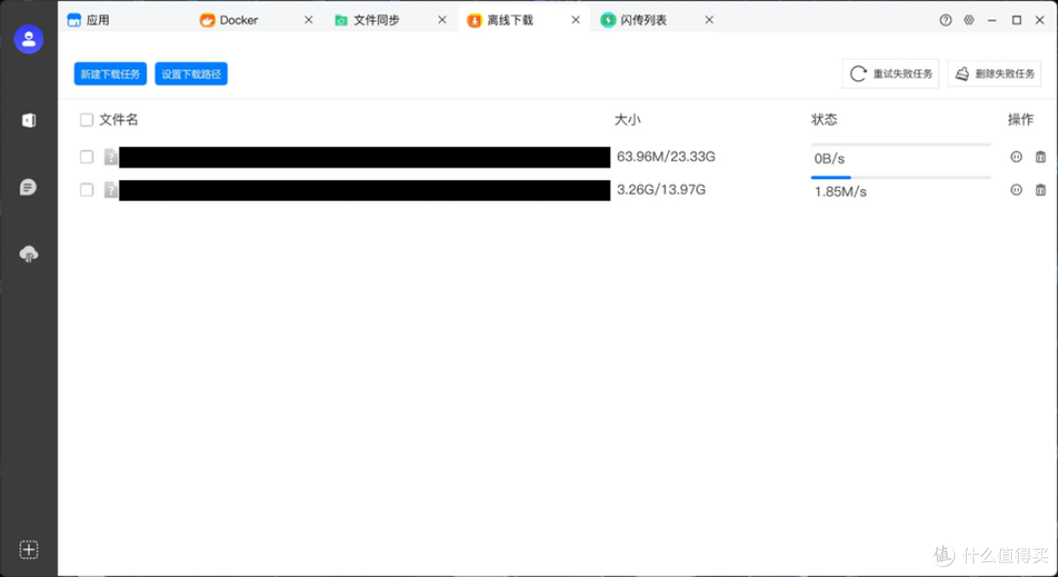Close the 文件同步 tab
Viewport: 1058px width, 577px height.
pos(442,21)
